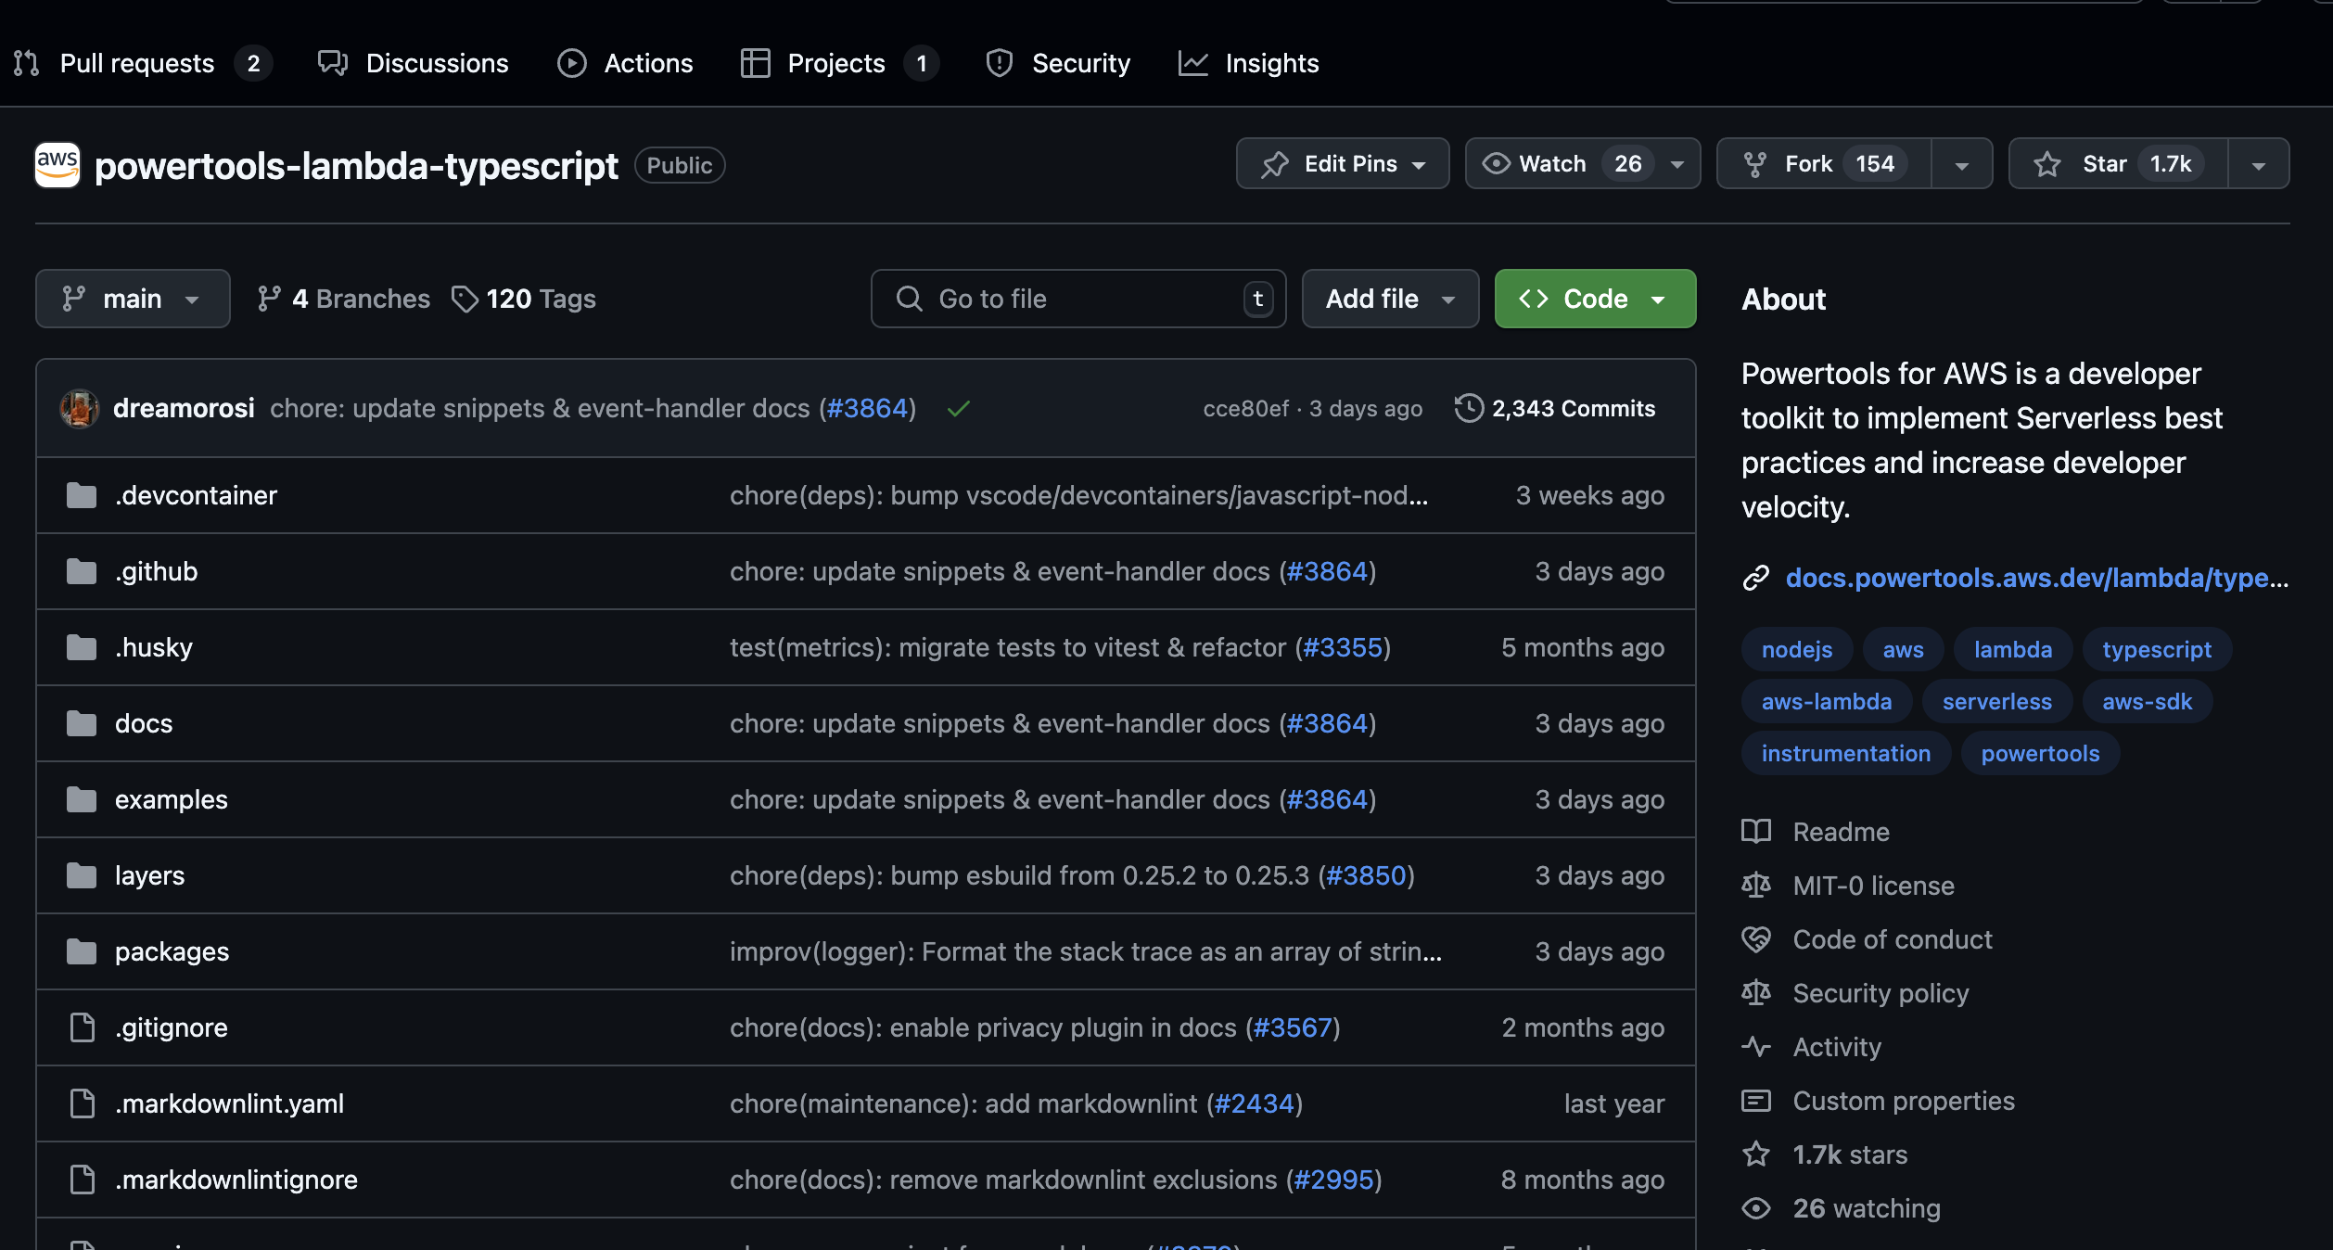The image size is (2333, 1250).
Task: Click dreamorosi's avatar in latest commit
Action: (x=80, y=408)
